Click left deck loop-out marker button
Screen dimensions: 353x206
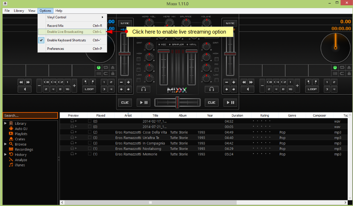point(93,82)
